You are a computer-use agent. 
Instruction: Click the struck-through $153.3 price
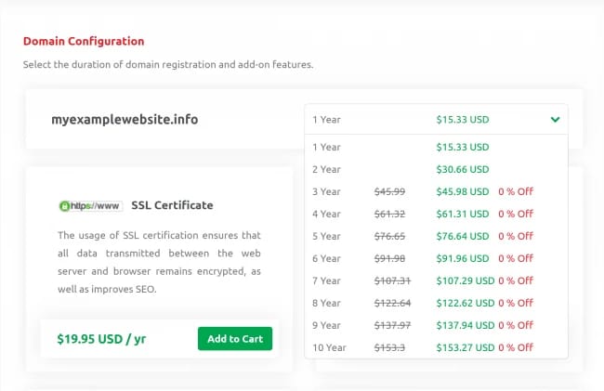[389, 348]
